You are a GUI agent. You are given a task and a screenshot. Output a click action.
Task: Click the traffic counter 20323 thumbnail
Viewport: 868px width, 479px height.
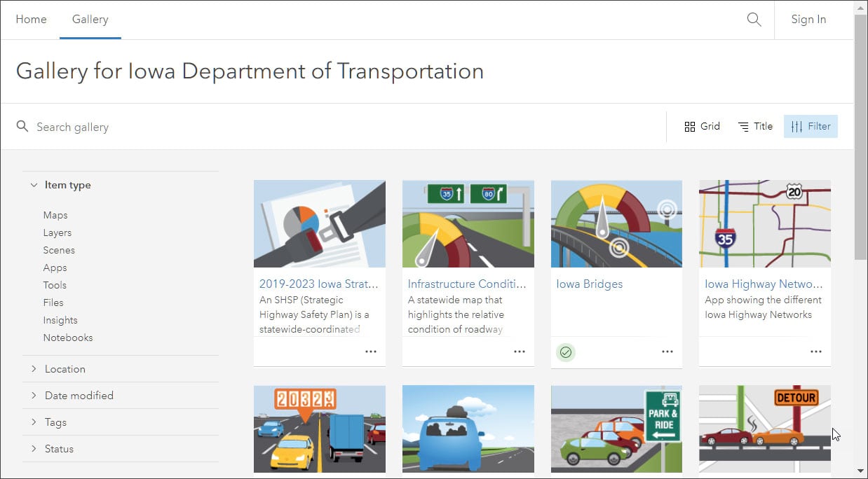tap(320, 429)
